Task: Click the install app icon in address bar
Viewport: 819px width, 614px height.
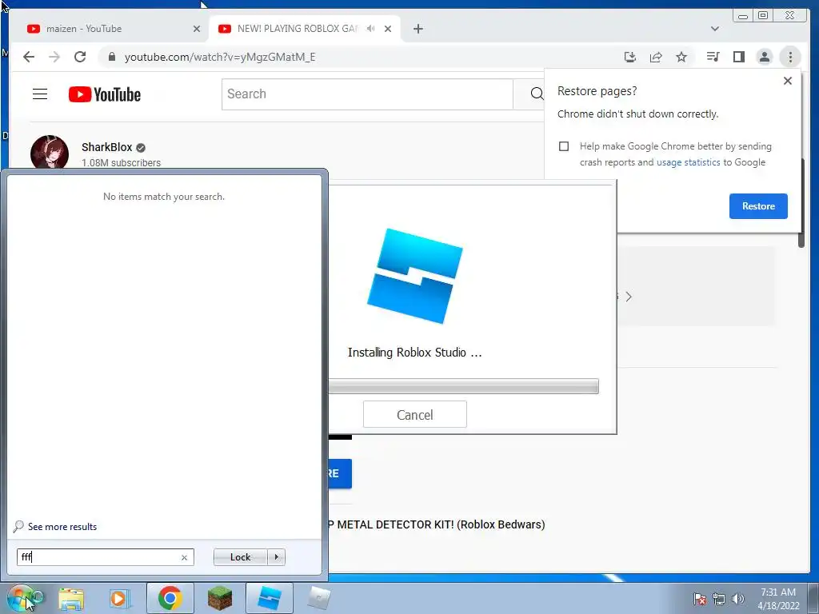Action: pos(630,57)
